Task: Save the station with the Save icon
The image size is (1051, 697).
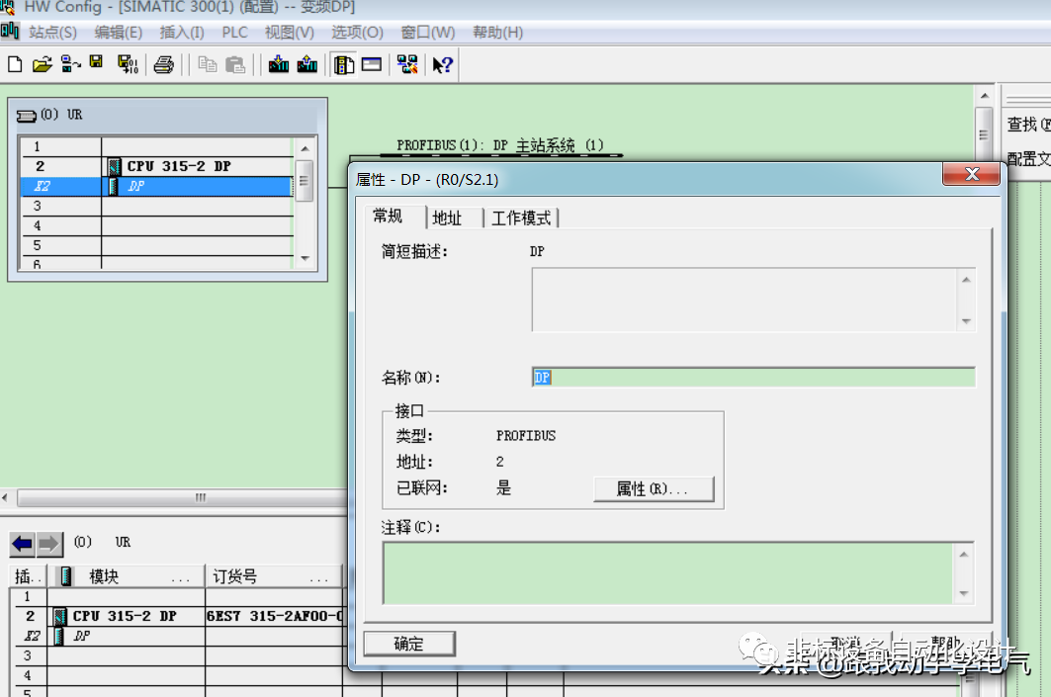Action: tap(94, 63)
